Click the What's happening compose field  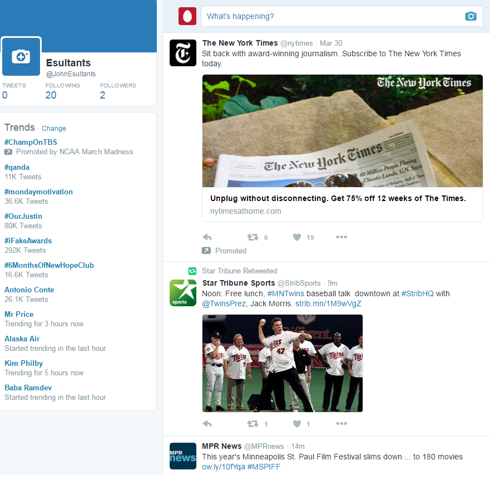click(x=342, y=16)
